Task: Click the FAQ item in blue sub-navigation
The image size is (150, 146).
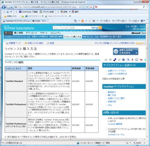Action: [97, 37]
